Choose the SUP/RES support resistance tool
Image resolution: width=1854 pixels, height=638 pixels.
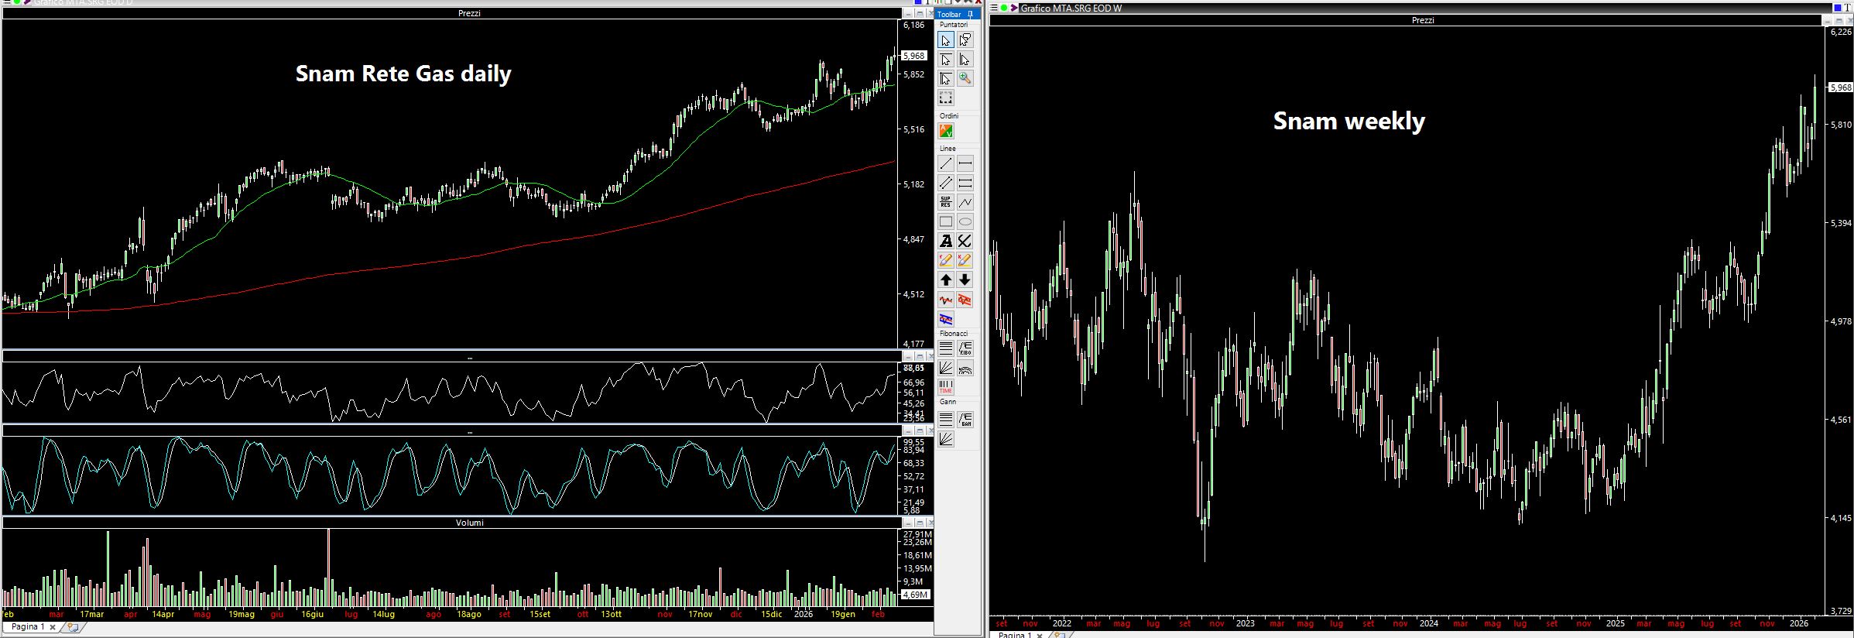pos(945,202)
